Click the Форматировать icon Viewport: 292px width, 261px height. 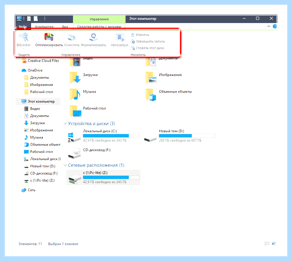click(x=93, y=37)
